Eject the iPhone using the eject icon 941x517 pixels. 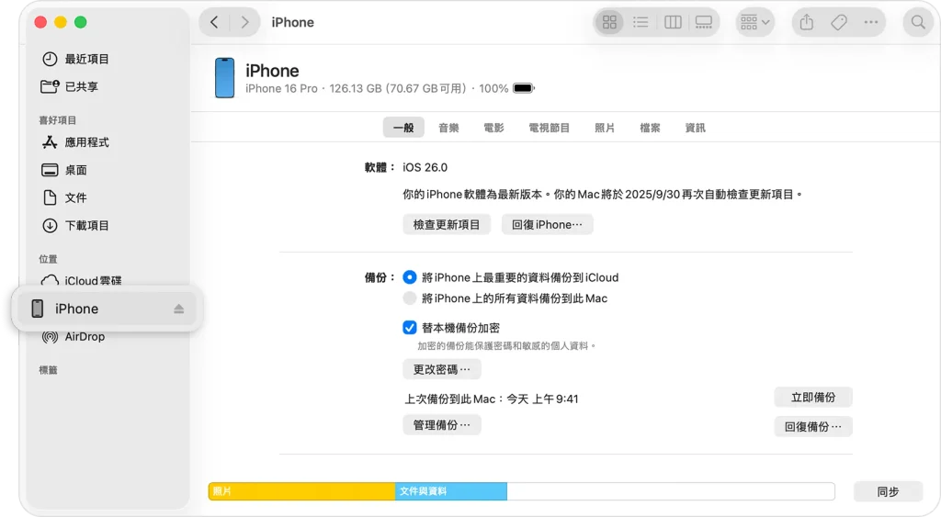point(179,309)
